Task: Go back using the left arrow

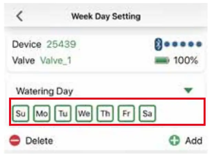Action: pyautogui.click(x=20, y=16)
